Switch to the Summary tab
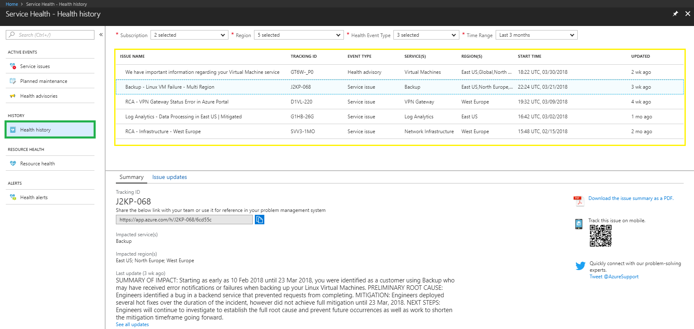 coord(132,177)
